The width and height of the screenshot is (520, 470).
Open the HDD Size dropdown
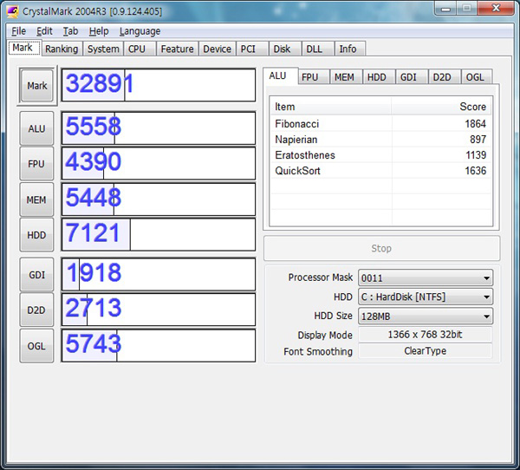426,316
